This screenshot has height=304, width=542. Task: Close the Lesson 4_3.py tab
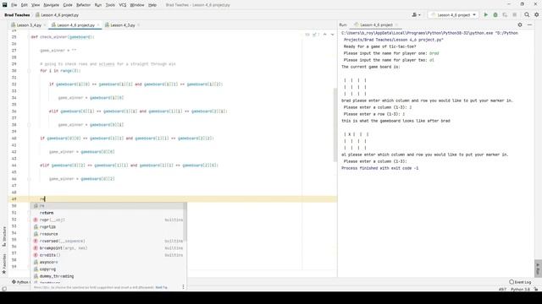(138, 25)
